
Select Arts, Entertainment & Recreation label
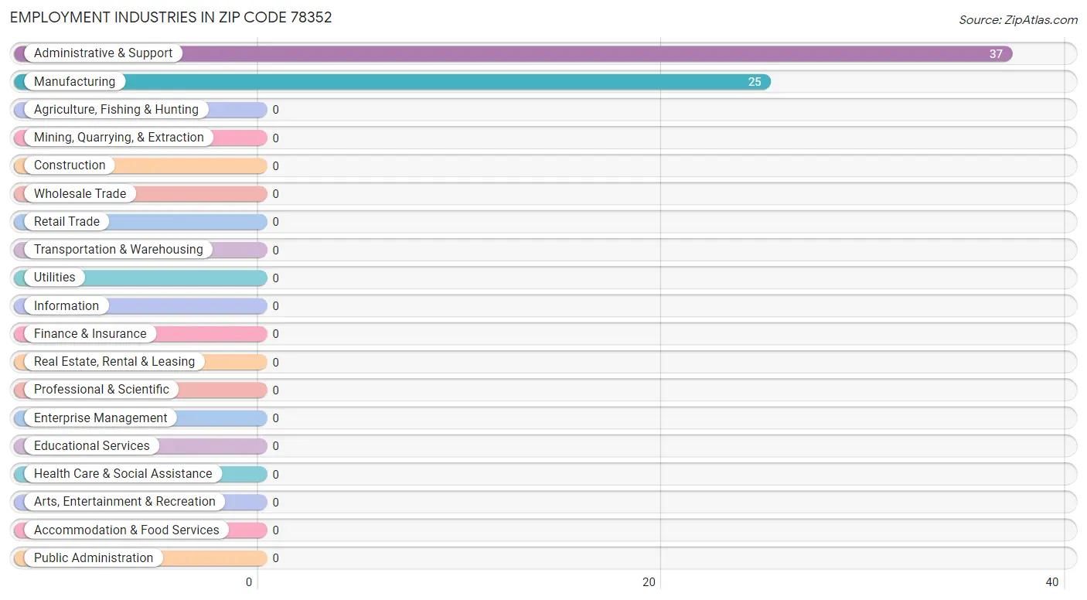pos(124,502)
